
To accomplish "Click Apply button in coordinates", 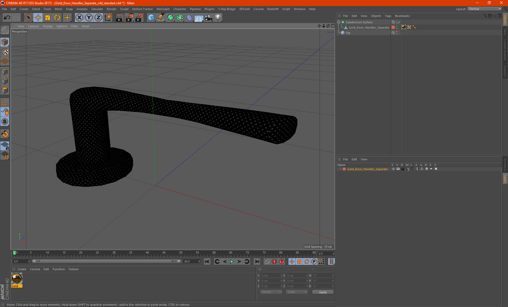I will coord(323,292).
